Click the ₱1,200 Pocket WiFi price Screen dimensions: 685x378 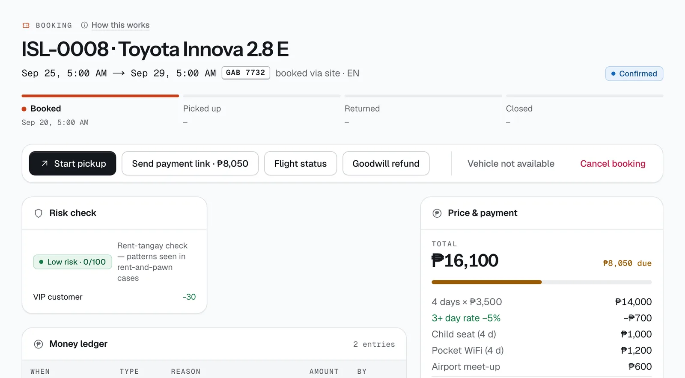636,351
